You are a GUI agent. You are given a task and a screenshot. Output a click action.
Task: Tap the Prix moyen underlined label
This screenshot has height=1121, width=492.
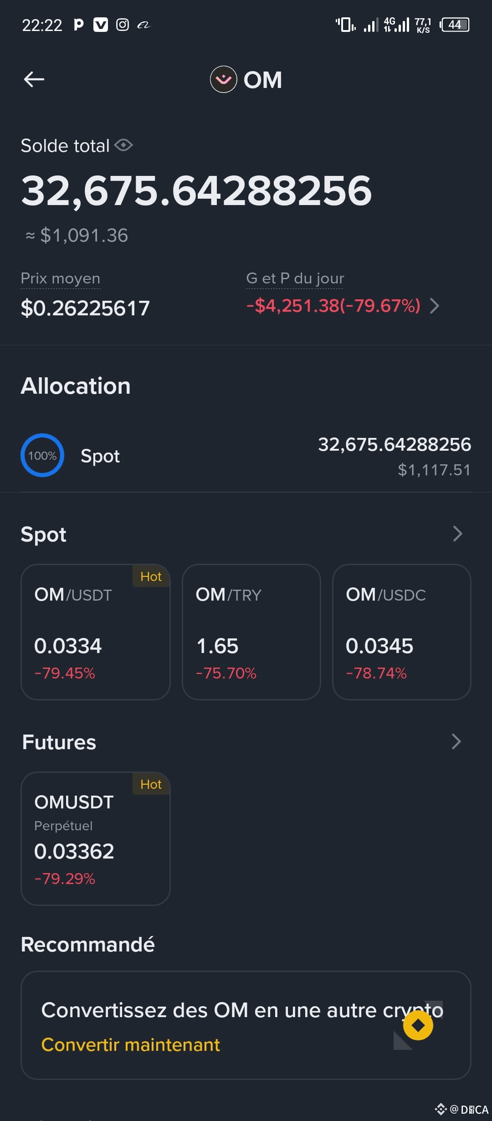[61, 278]
